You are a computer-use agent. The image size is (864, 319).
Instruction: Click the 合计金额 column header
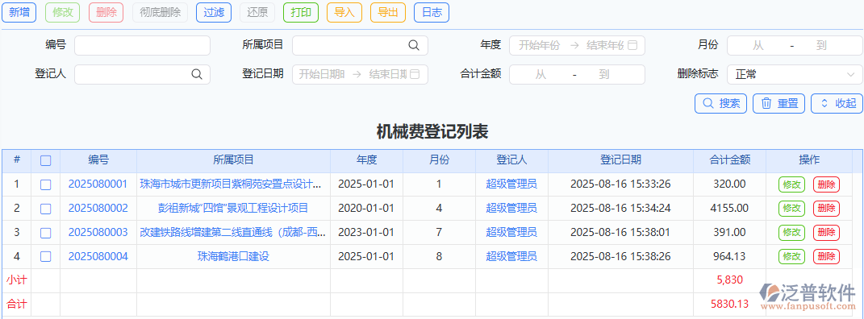coord(729,160)
